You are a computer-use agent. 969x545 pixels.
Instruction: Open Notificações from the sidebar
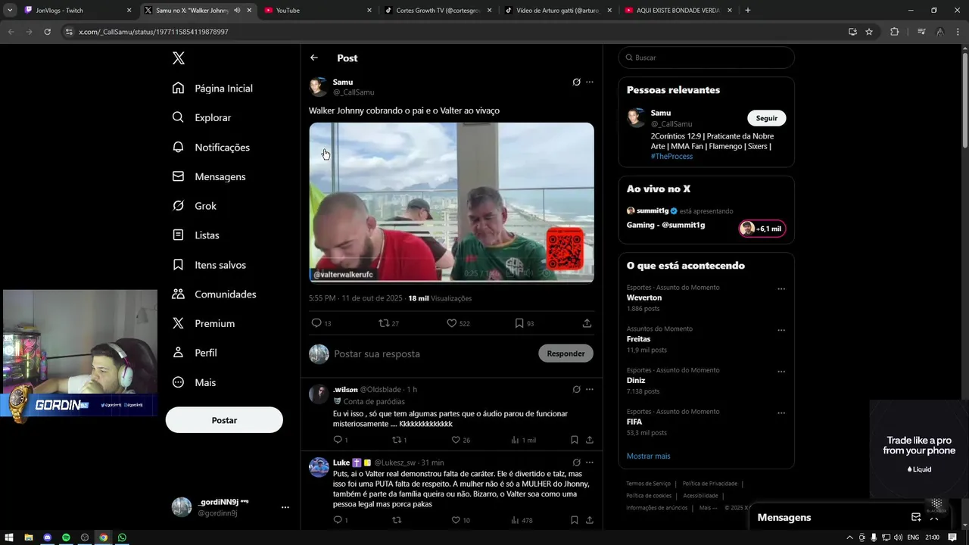coord(211,147)
